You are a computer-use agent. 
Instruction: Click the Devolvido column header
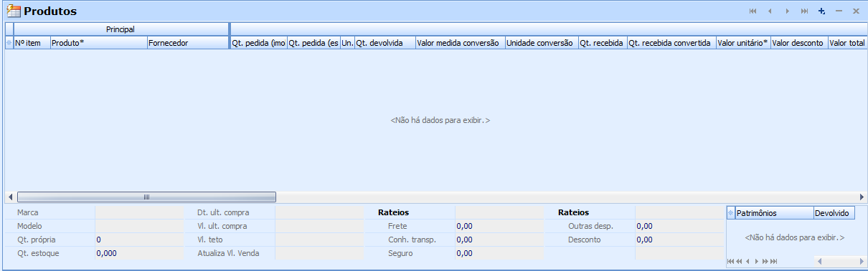(834, 213)
